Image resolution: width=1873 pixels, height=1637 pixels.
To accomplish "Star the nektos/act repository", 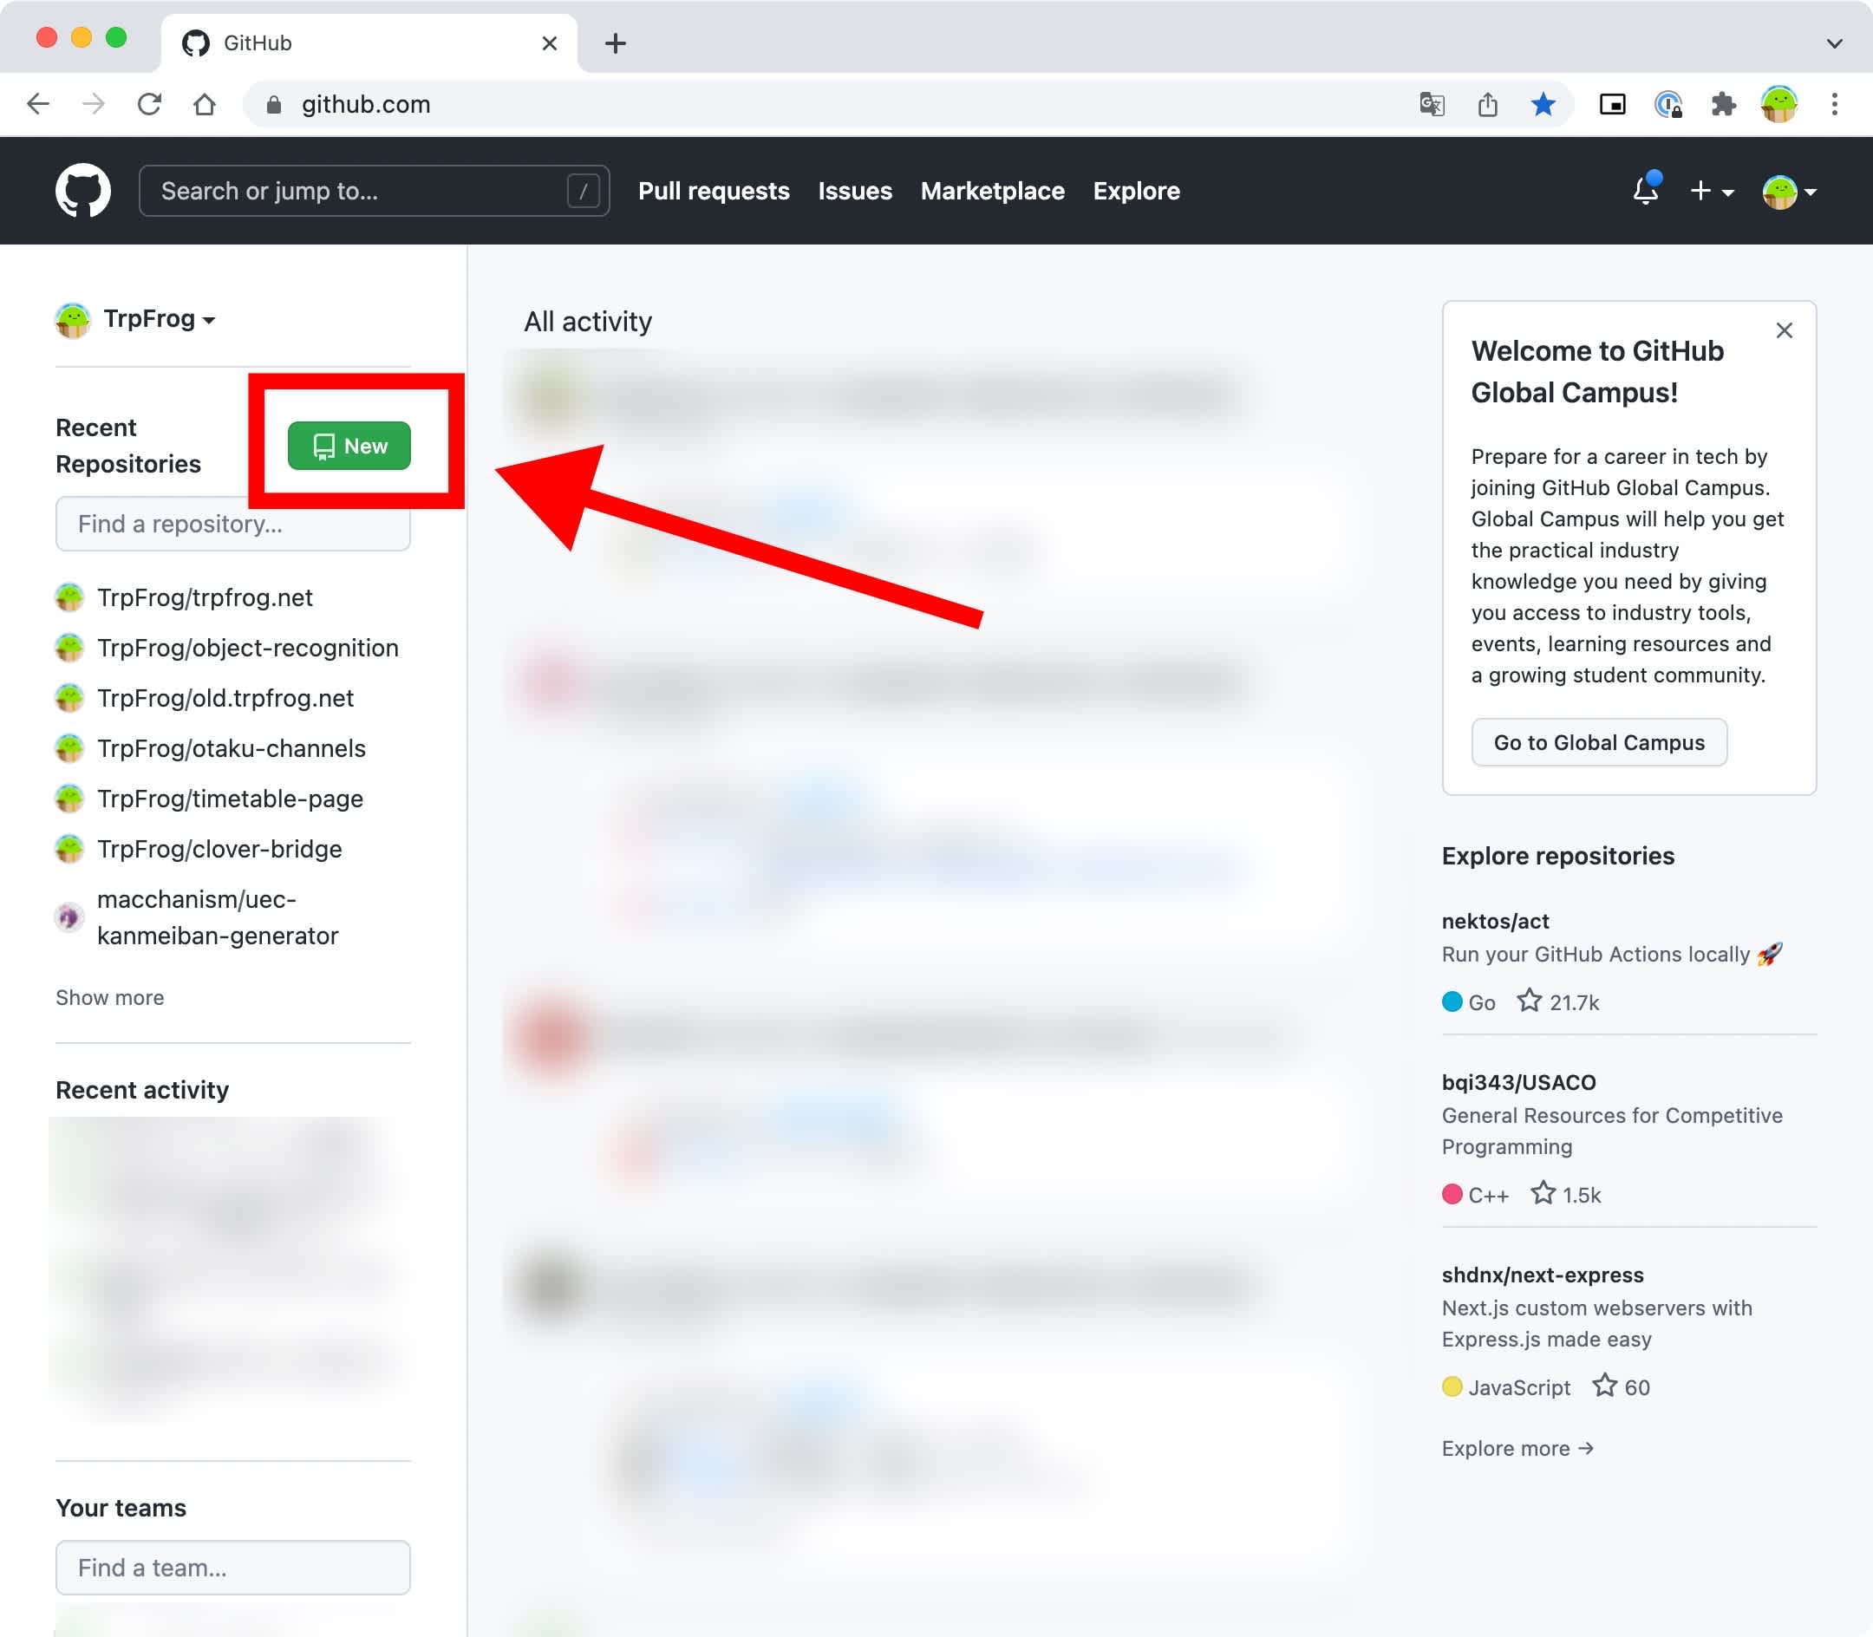I will coord(1529,1001).
